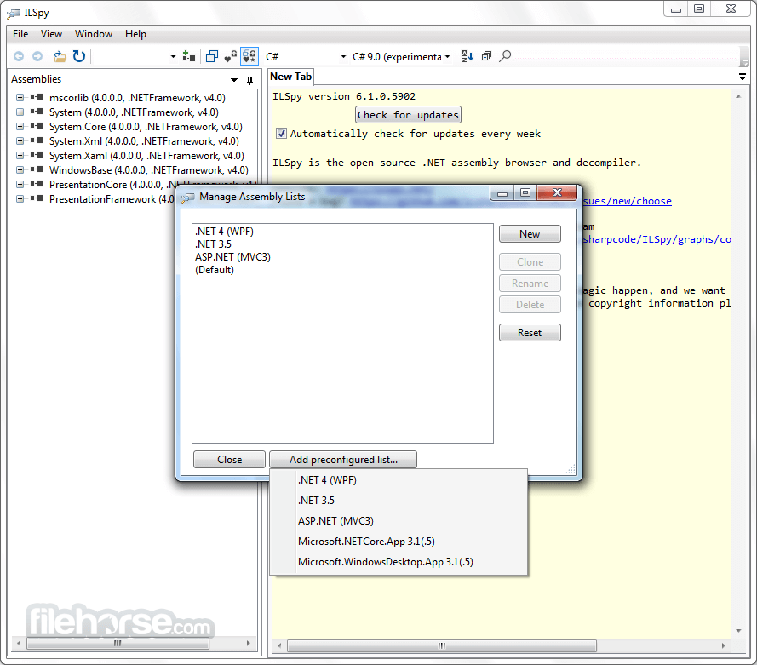Expand the WindowsBase assembly node
757x665 pixels.
click(x=20, y=170)
